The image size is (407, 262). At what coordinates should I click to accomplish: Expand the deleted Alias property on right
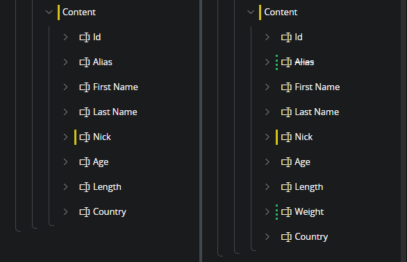coord(267,62)
